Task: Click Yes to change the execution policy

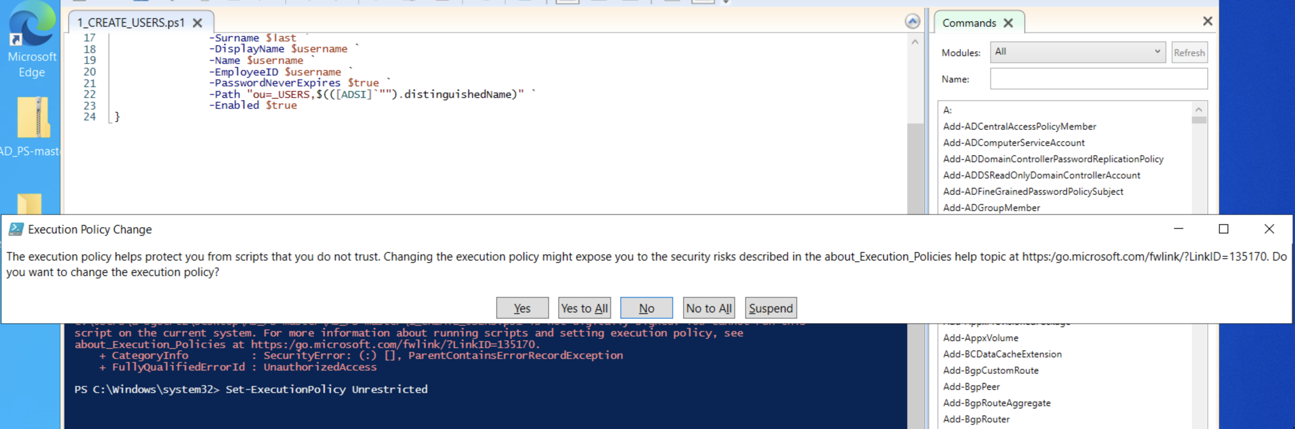Action: pyautogui.click(x=522, y=307)
